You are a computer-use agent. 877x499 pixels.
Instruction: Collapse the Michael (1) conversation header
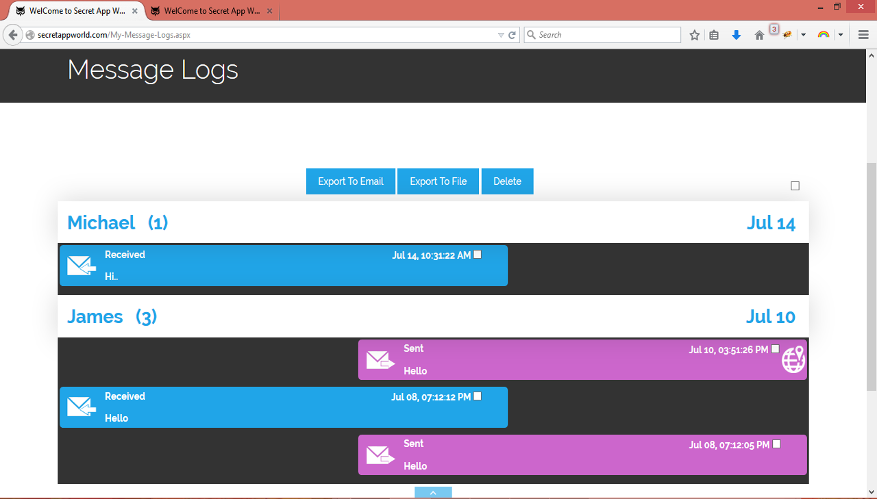(433, 222)
